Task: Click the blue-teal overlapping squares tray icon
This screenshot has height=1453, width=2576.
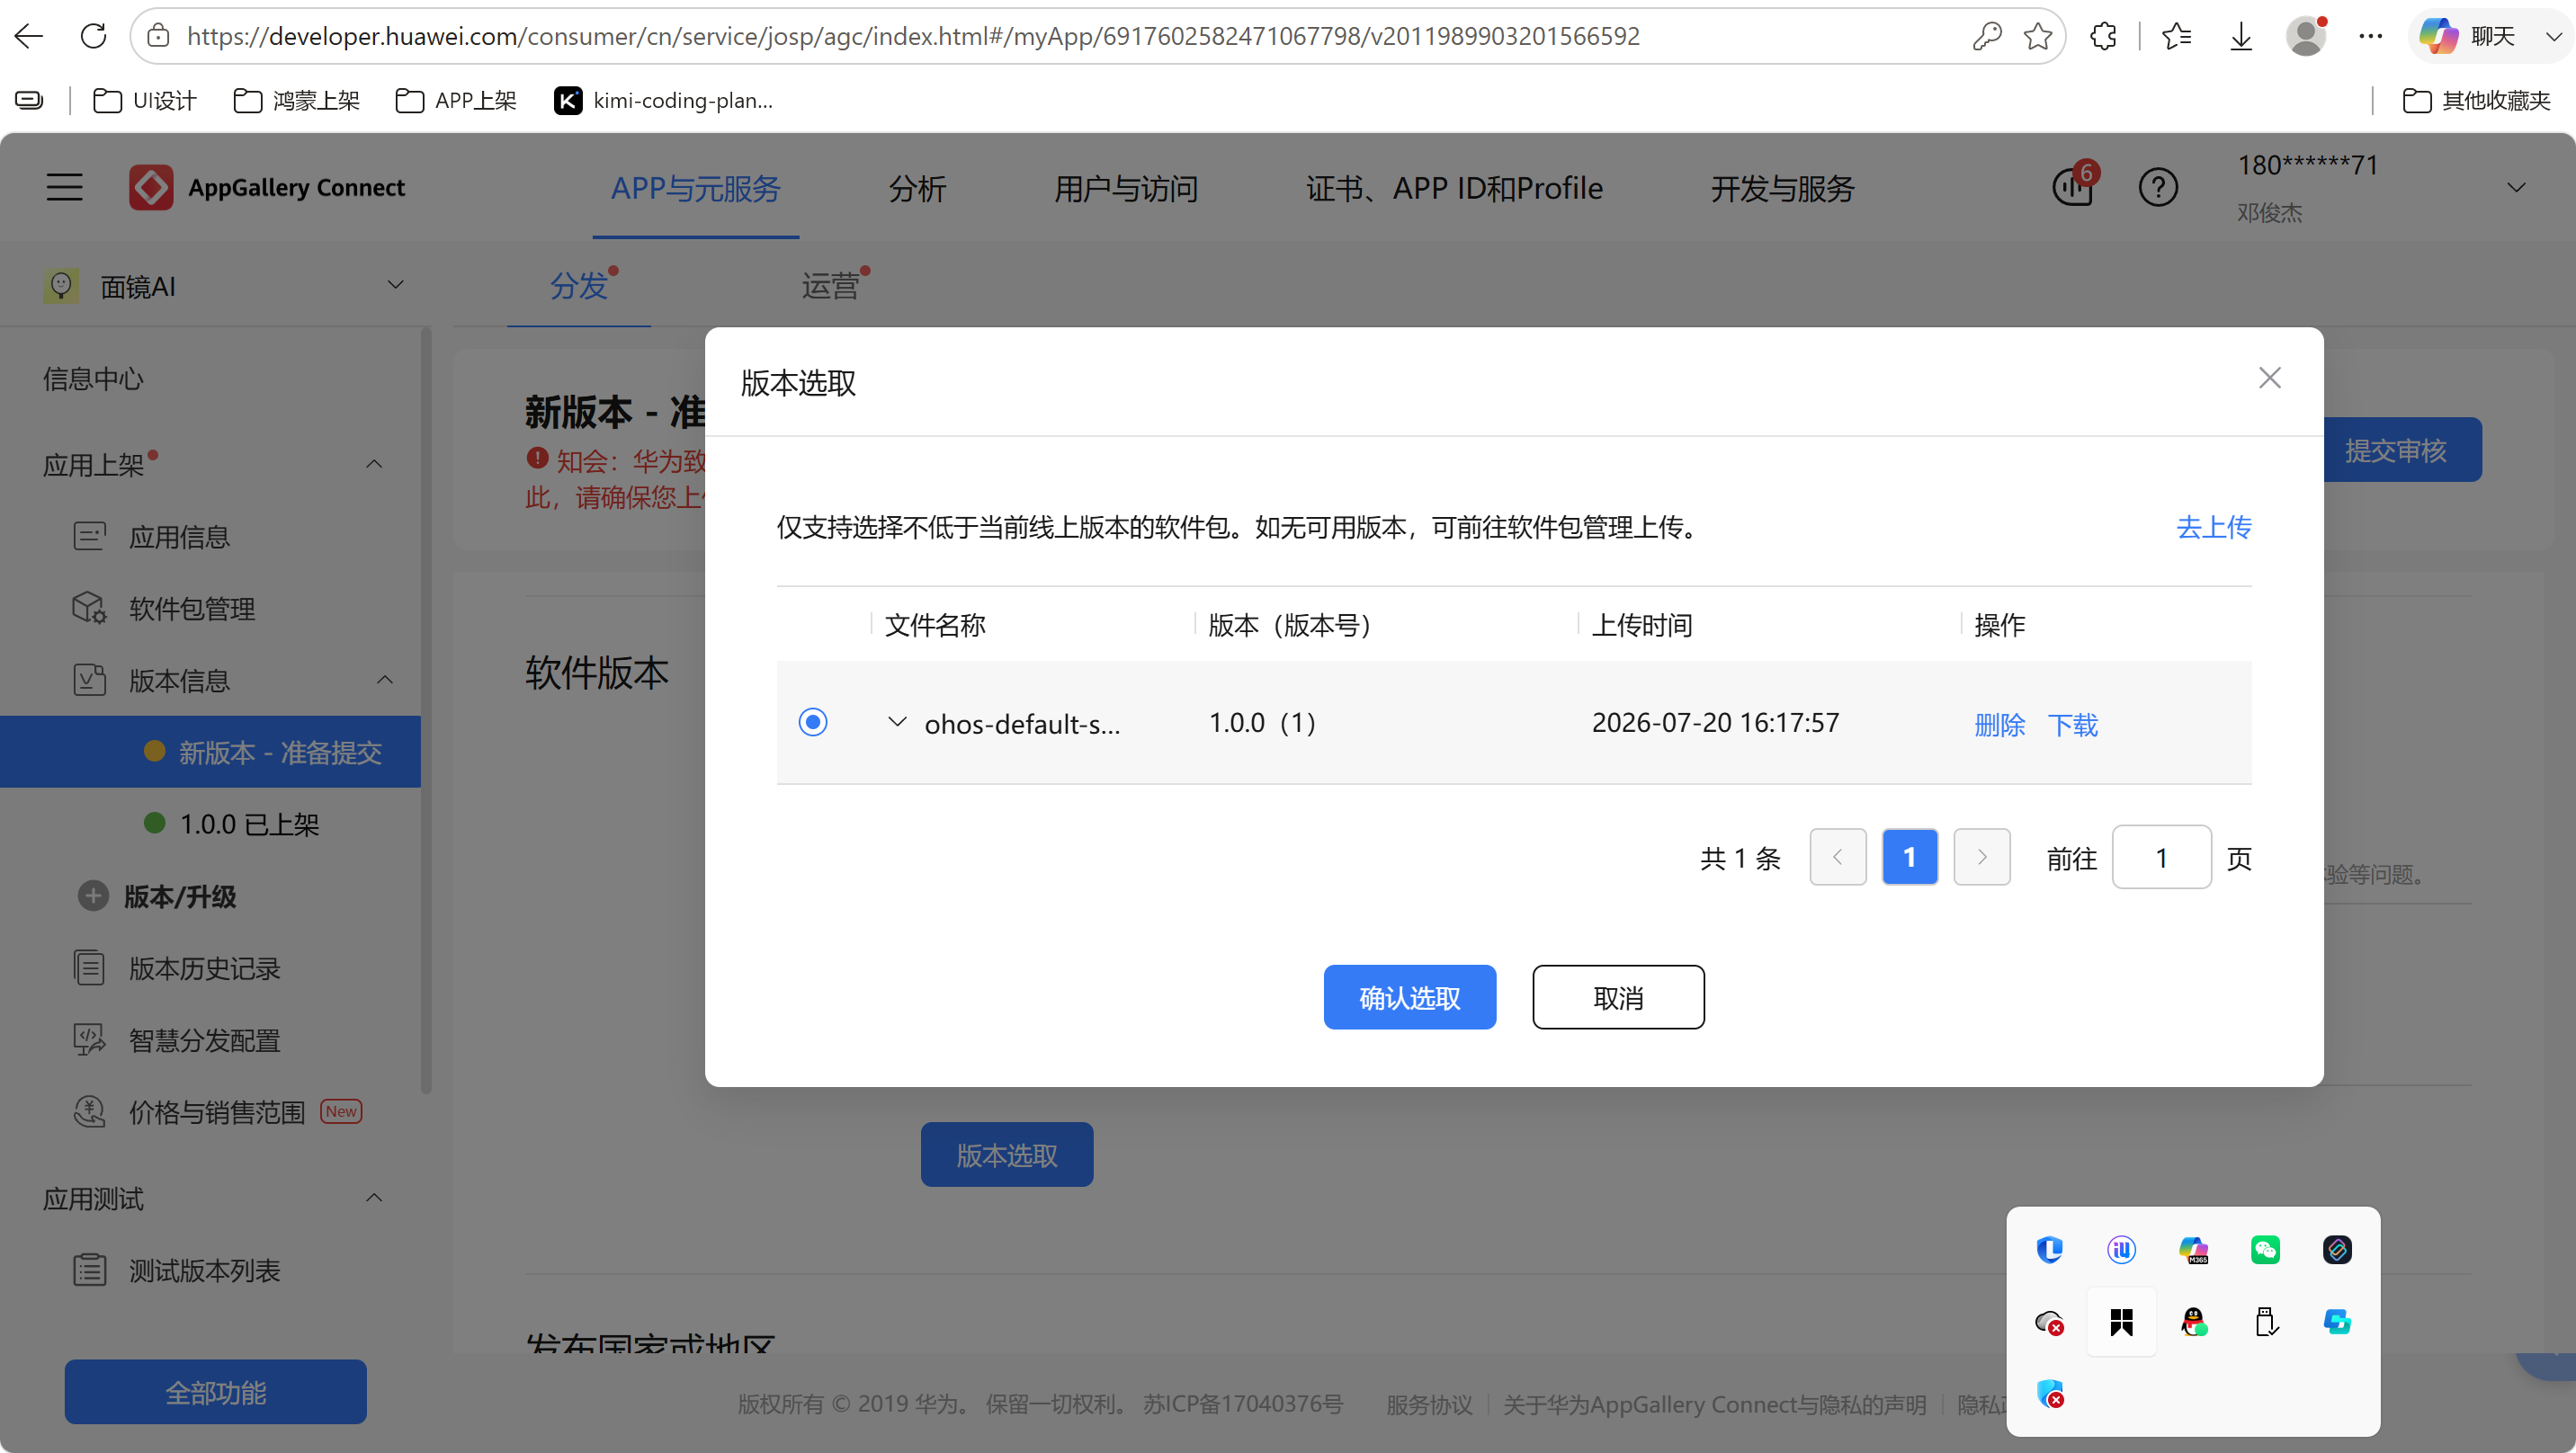Action: (x=2337, y=1322)
